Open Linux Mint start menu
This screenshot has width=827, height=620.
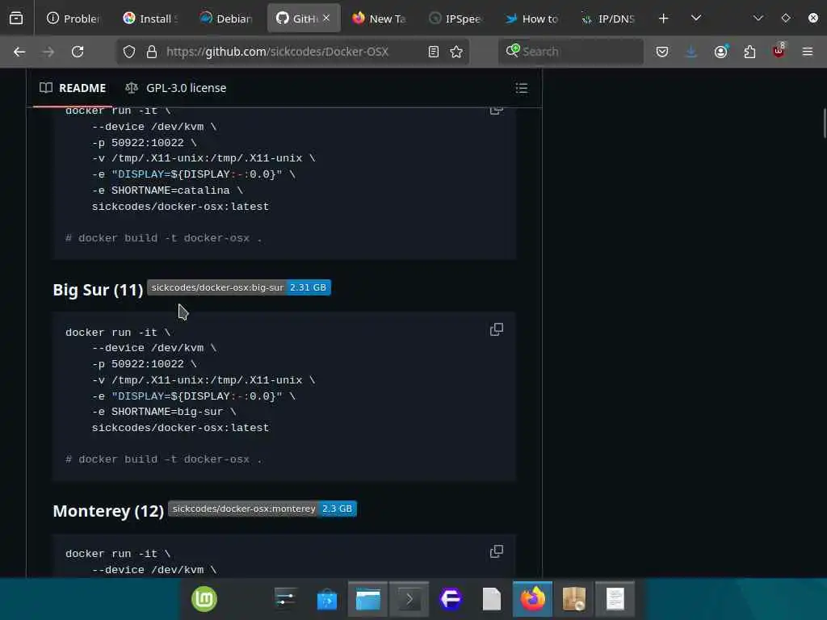[x=204, y=599]
